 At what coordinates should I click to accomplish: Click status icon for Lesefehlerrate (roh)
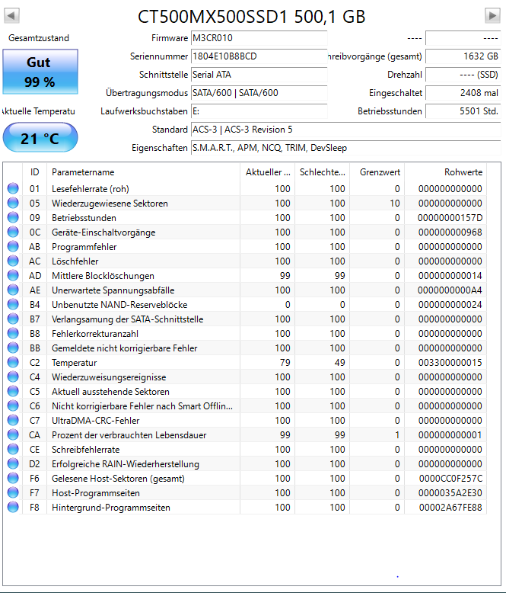pyautogui.click(x=13, y=188)
